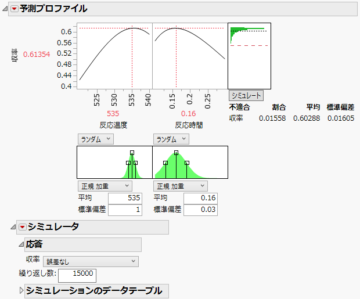Click mean value 0.60288
Screen dimensions: 360x299
(x=307, y=118)
